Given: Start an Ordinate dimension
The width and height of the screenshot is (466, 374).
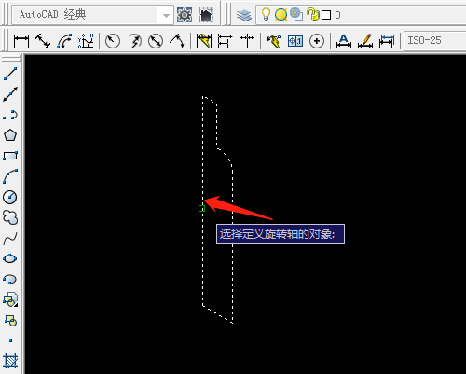Looking at the screenshot, I should pyautogui.click(x=86, y=41).
